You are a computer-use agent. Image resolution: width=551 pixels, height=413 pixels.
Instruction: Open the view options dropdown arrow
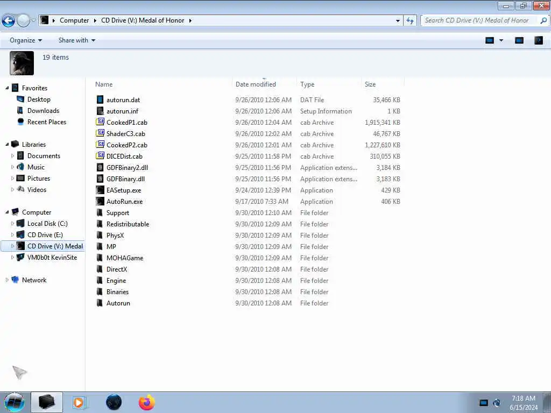pos(501,40)
